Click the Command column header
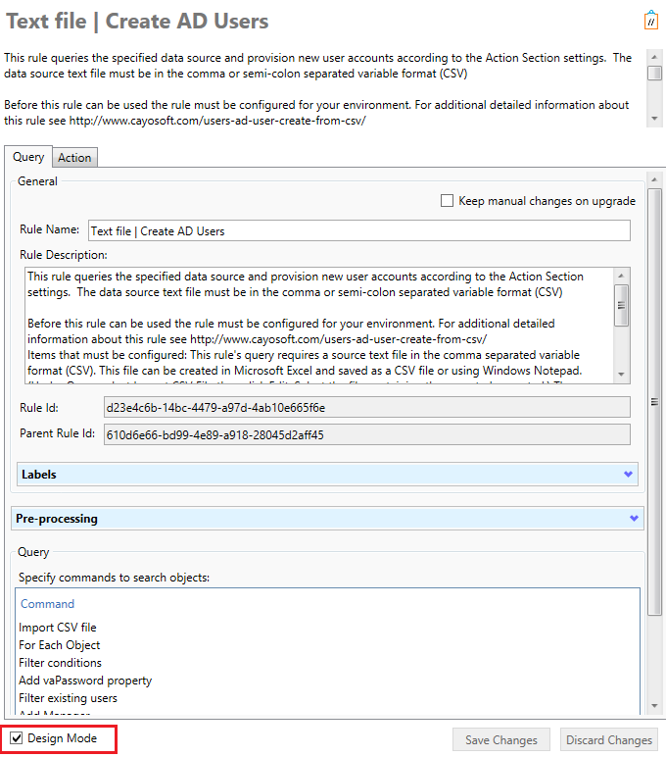666x757 pixels. pyautogui.click(x=47, y=603)
